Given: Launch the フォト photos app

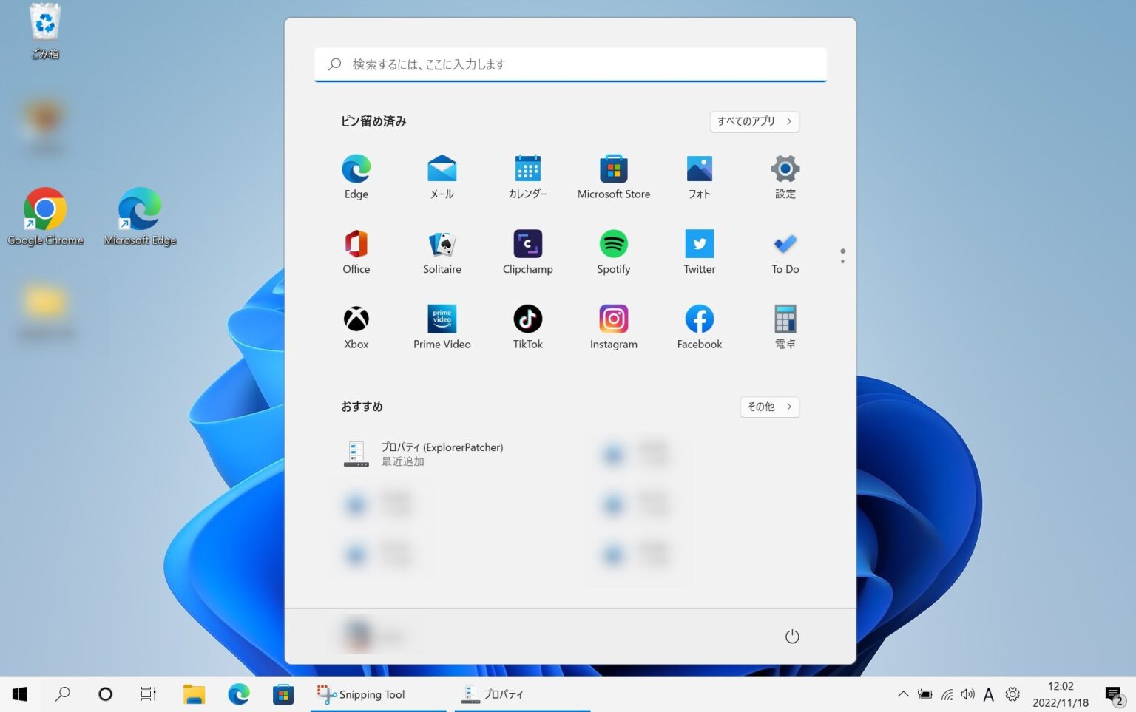Looking at the screenshot, I should tap(699, 176).
